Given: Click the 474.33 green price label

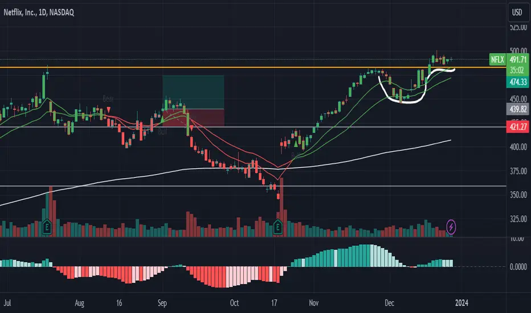Looking at the screenshot, I should 518,82.
